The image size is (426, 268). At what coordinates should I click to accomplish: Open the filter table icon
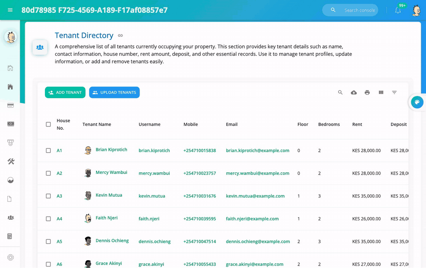(394, 93)
